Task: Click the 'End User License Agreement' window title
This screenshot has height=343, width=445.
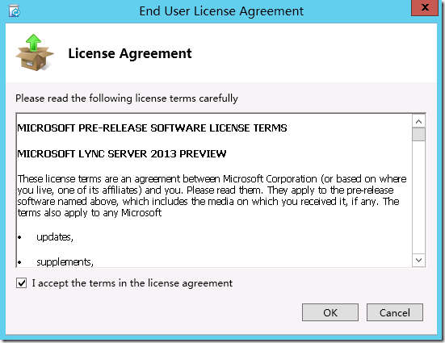Action: 221,11
